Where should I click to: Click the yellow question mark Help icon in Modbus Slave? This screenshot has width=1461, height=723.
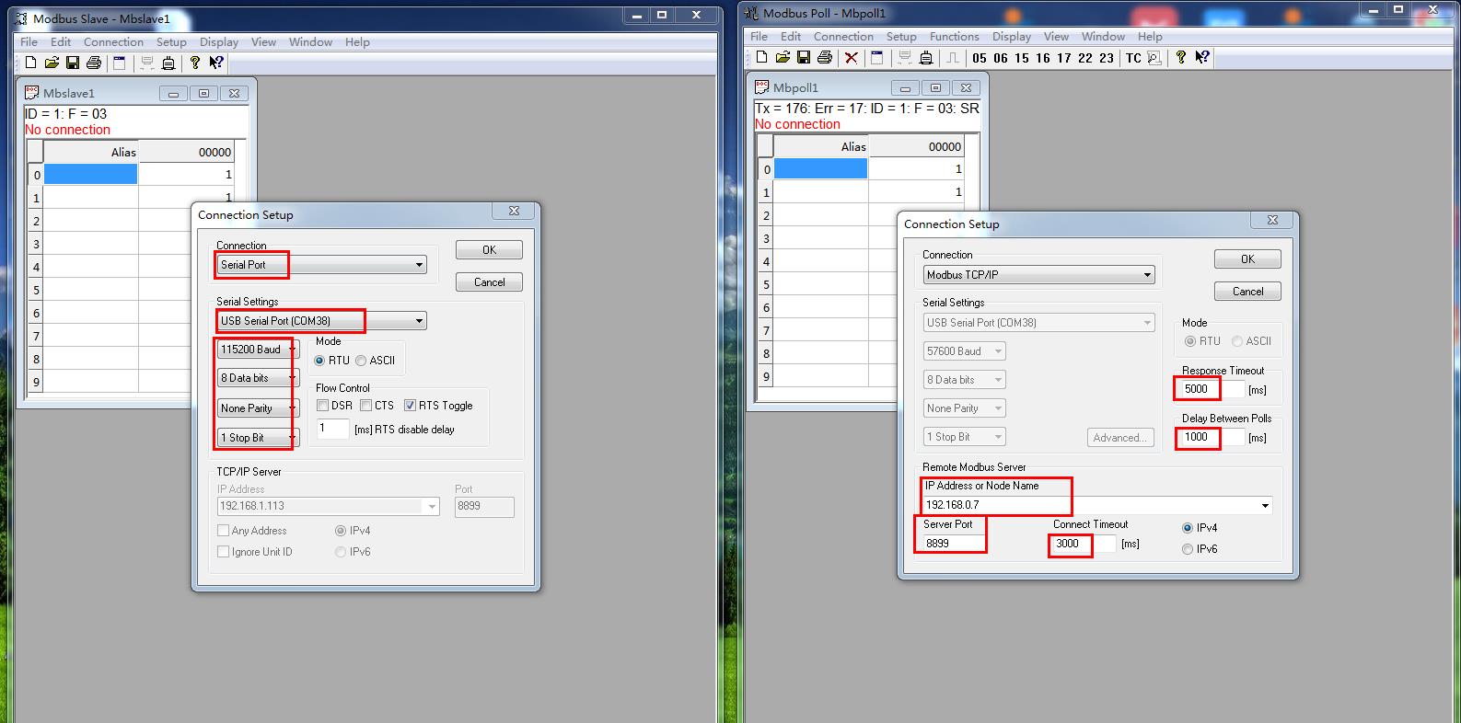(x=194, y=63)
